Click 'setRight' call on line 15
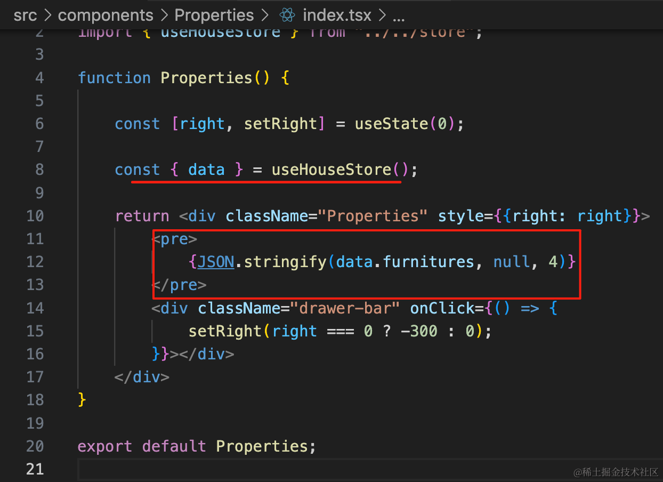Screen dimensions: 663x482 (225, 331)
